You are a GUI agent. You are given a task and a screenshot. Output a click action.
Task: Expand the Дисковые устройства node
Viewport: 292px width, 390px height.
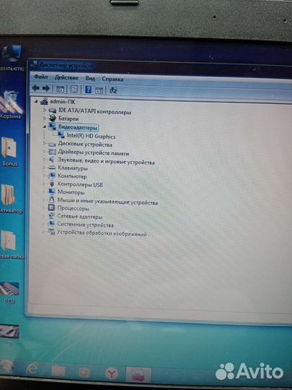44,143
